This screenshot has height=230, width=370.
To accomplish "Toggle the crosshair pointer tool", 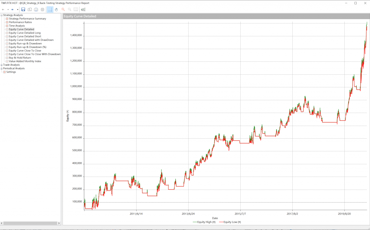I will click(x=50, y=9).
